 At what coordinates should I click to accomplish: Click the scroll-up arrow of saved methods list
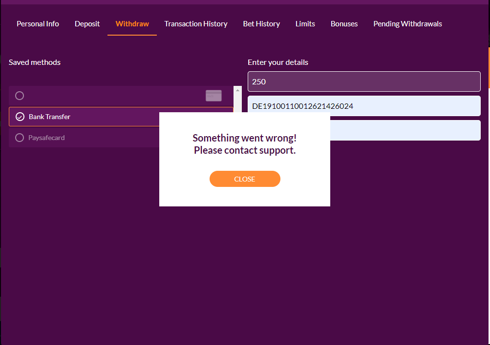pos(238,90)
